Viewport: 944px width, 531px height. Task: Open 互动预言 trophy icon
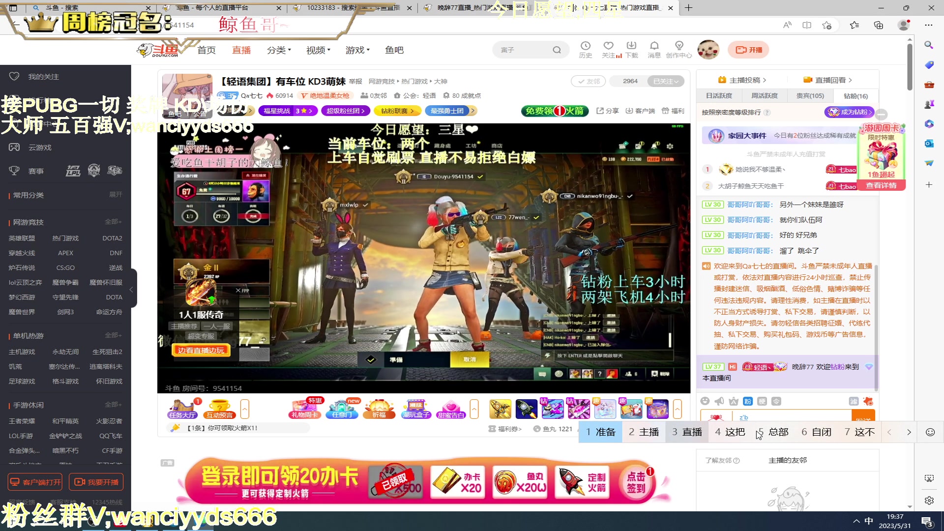pos(219,409)
